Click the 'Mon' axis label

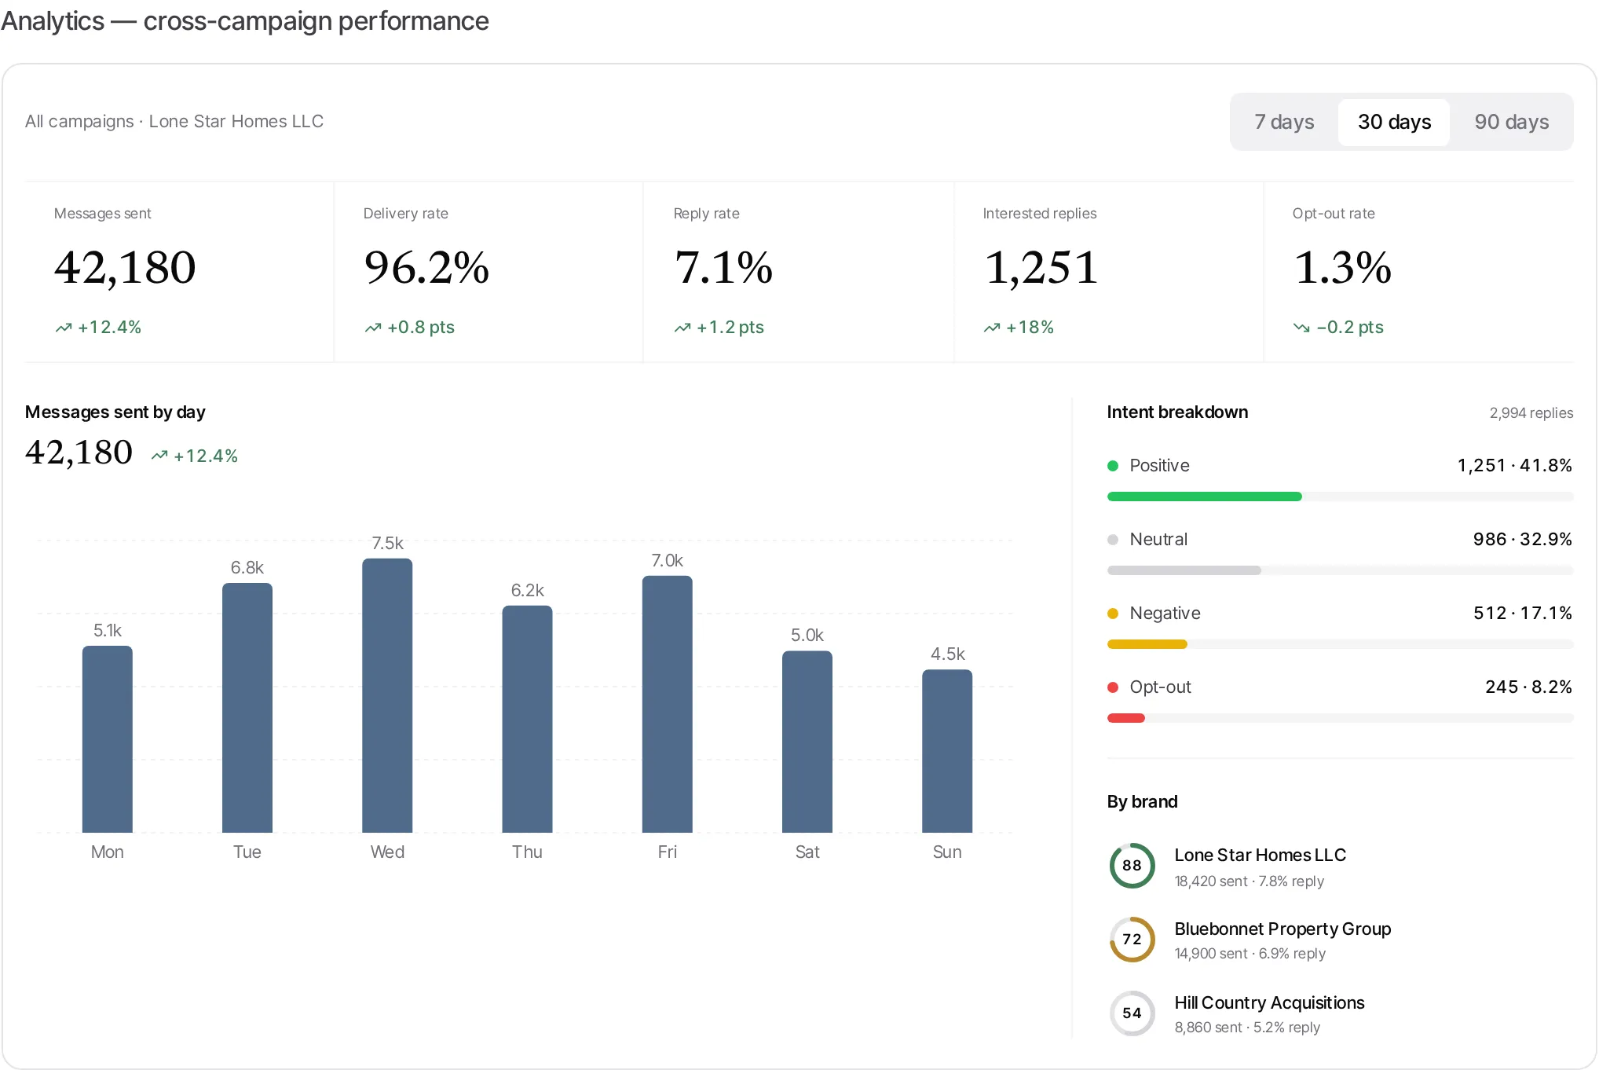tap(108, 852)
